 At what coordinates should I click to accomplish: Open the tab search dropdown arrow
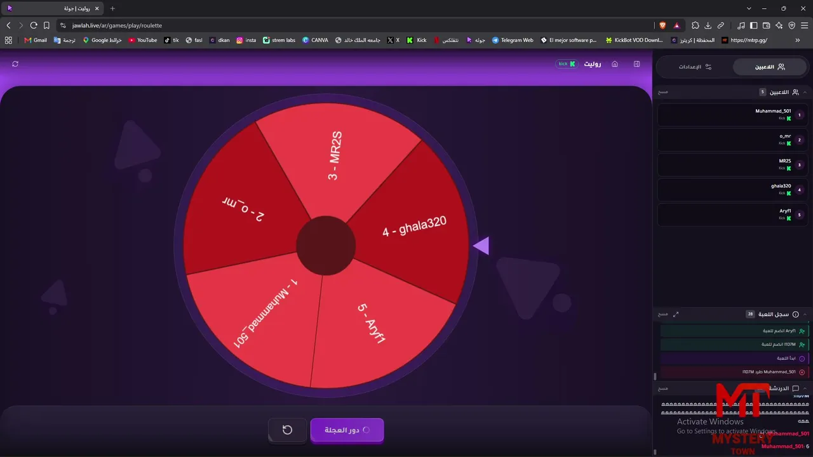(749, 8)
